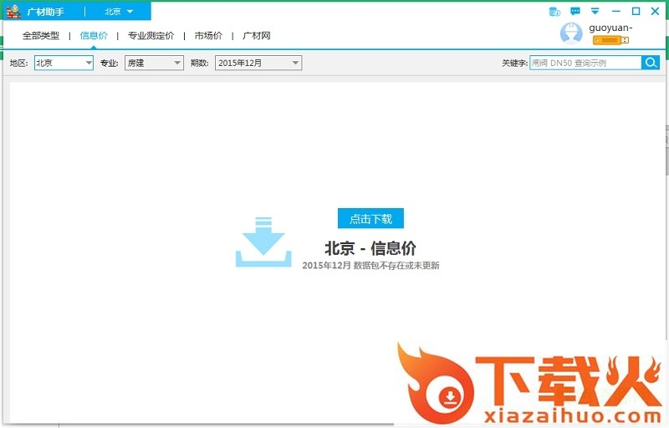
Task: Click the user avatar icon
Action: [x=571, y=33]
